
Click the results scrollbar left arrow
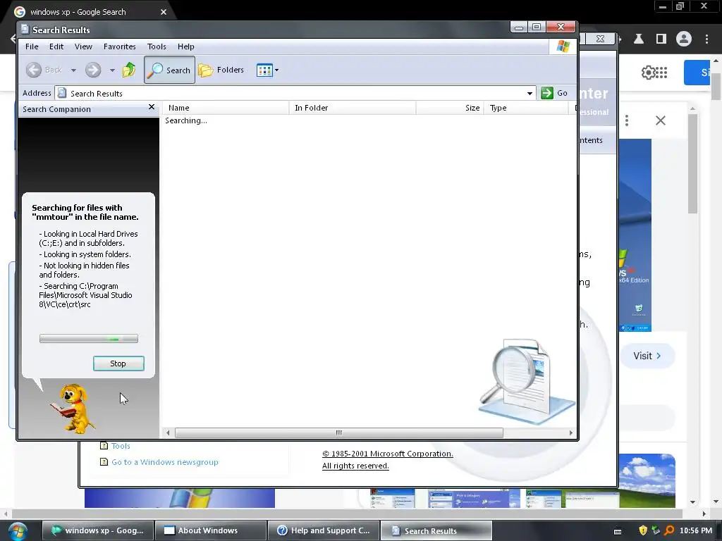168,433
